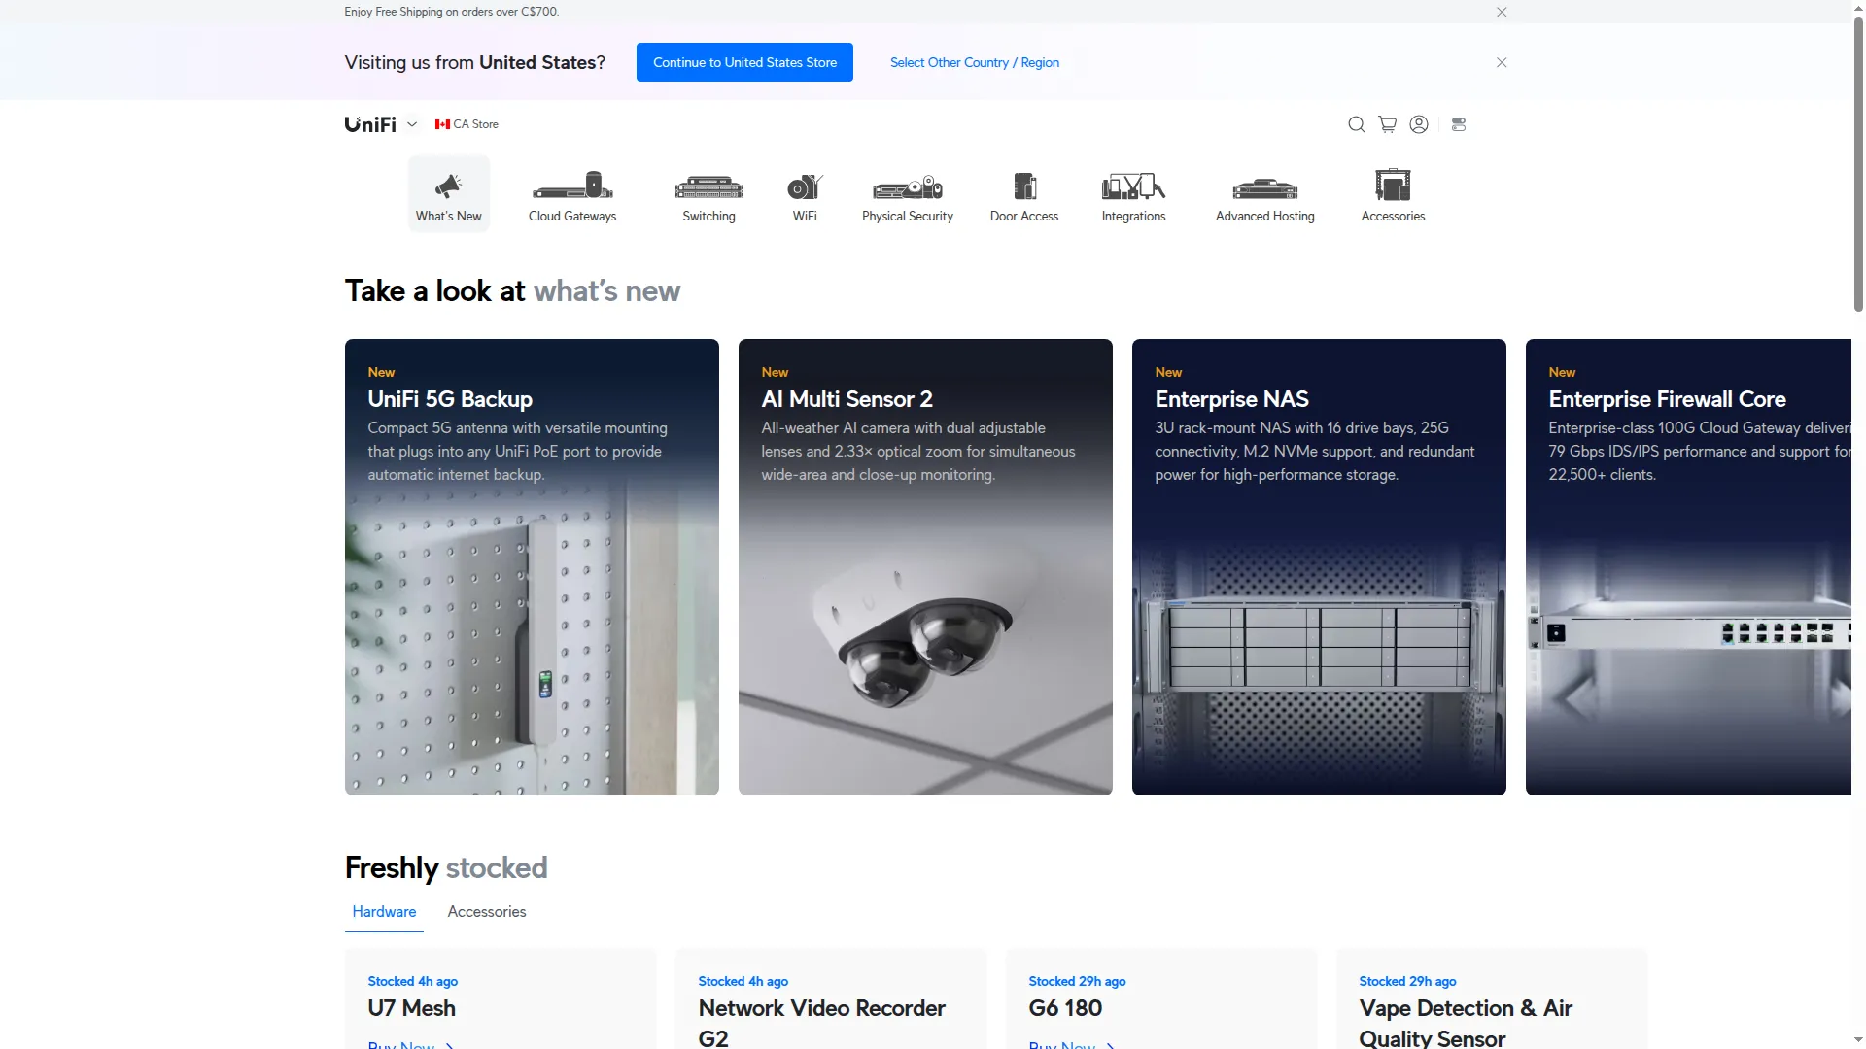Click the U7 Mesh product title
Screen dimensions: 1866x1049
(411, 1008)
